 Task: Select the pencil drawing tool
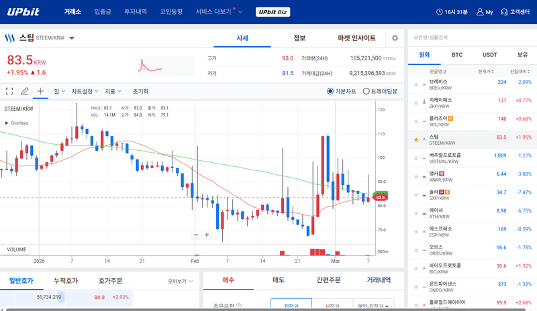[25, 91]
